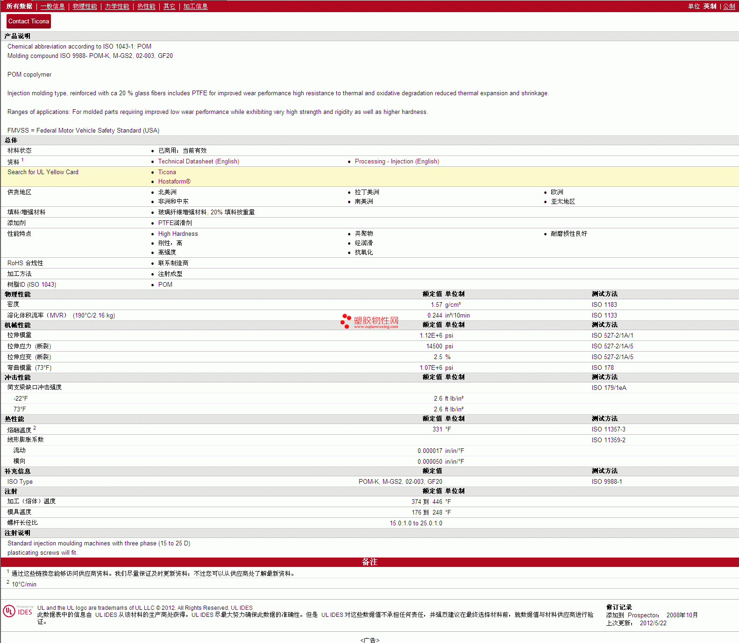Viewport: 739px width, 643px height.
Task: Select flexural modulus value 1.07E+6
Action: click(x=431, y=367)
